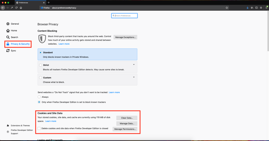Open the hamburger application menu
This screenshot has height=141, width=269.
click(x=266, y=8)
